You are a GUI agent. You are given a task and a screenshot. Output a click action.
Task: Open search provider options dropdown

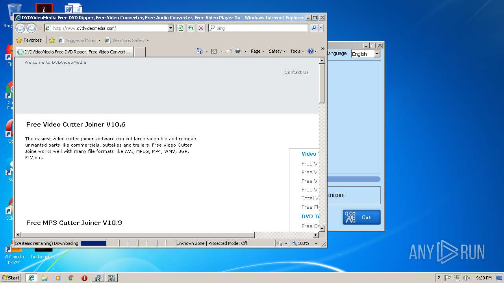321,28
